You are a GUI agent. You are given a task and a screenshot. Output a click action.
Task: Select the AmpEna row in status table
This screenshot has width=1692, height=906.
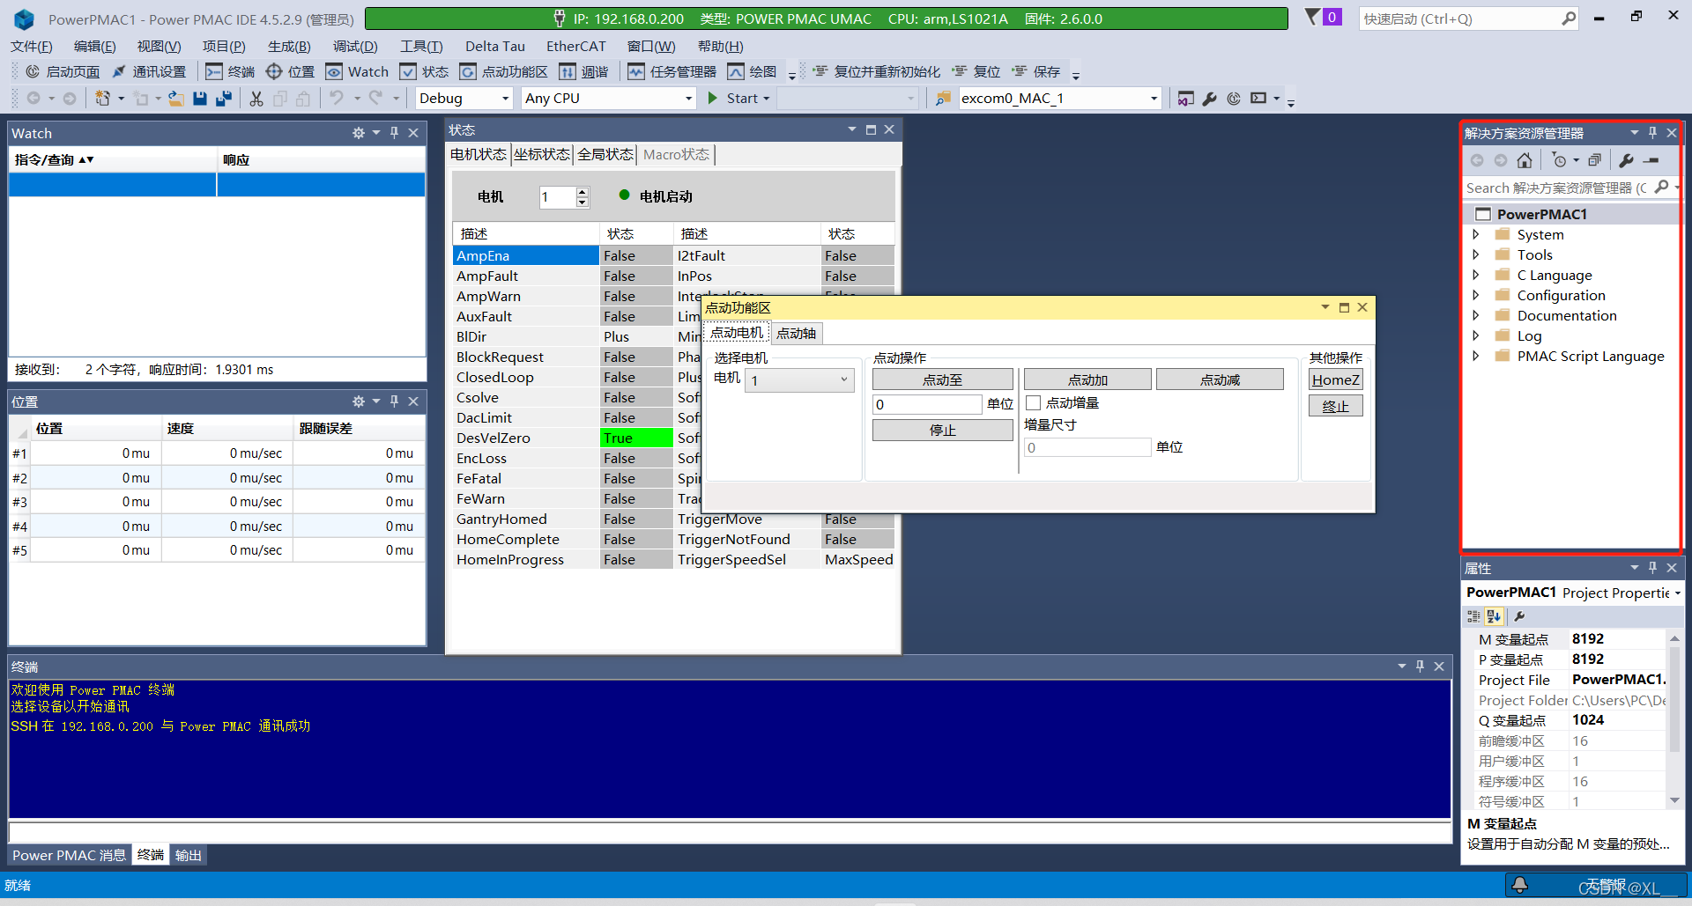click(x=525, y=255)
